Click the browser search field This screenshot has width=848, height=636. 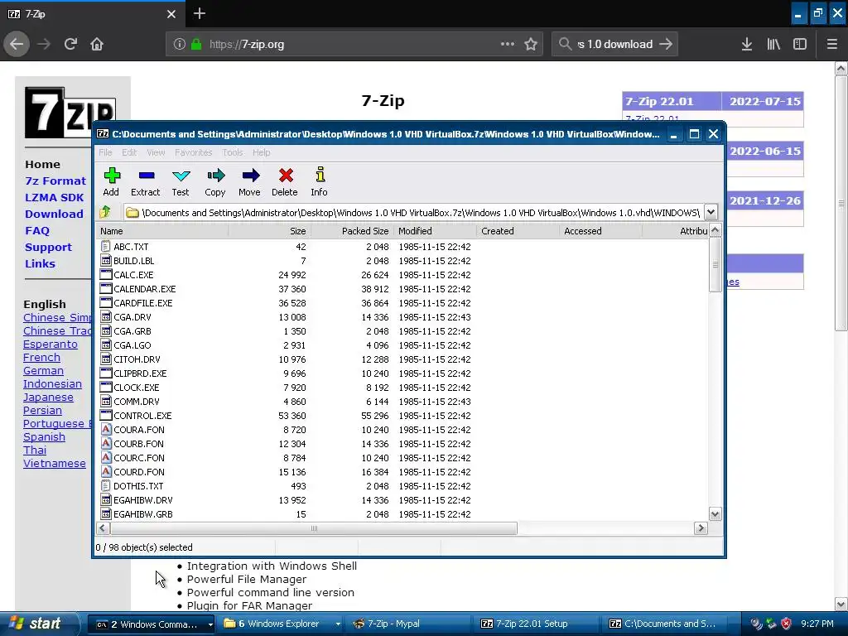tap(615, 44)
